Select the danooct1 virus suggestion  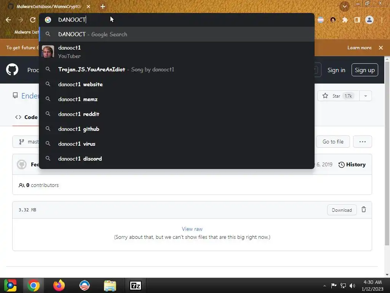(x=177, y=144)
